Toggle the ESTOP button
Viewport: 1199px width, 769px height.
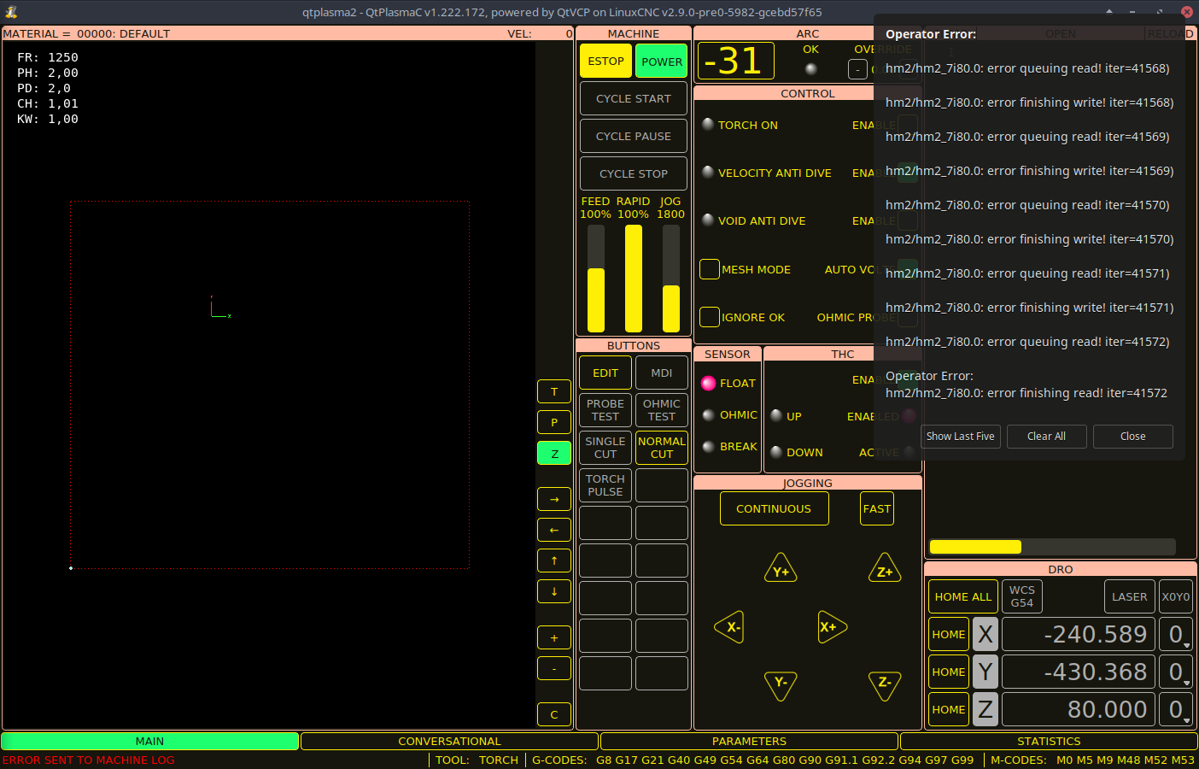point(605,61)
